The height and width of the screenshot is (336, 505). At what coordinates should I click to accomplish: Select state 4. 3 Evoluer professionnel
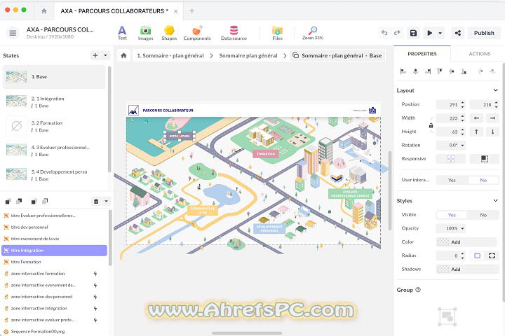[54, 150]
